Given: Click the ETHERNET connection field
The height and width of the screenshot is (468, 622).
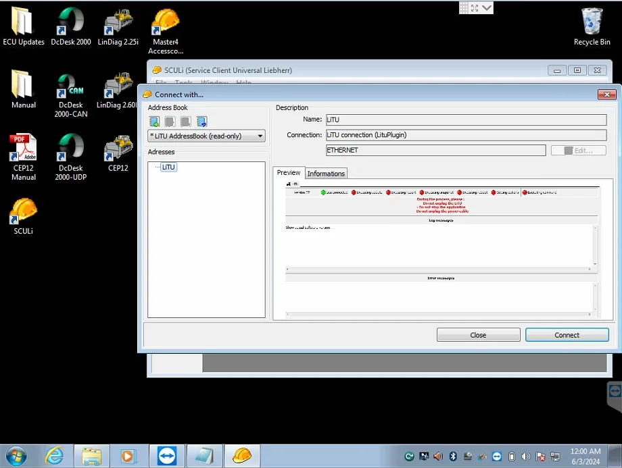Looking at the screenshot, I should [x=435, y=151].
